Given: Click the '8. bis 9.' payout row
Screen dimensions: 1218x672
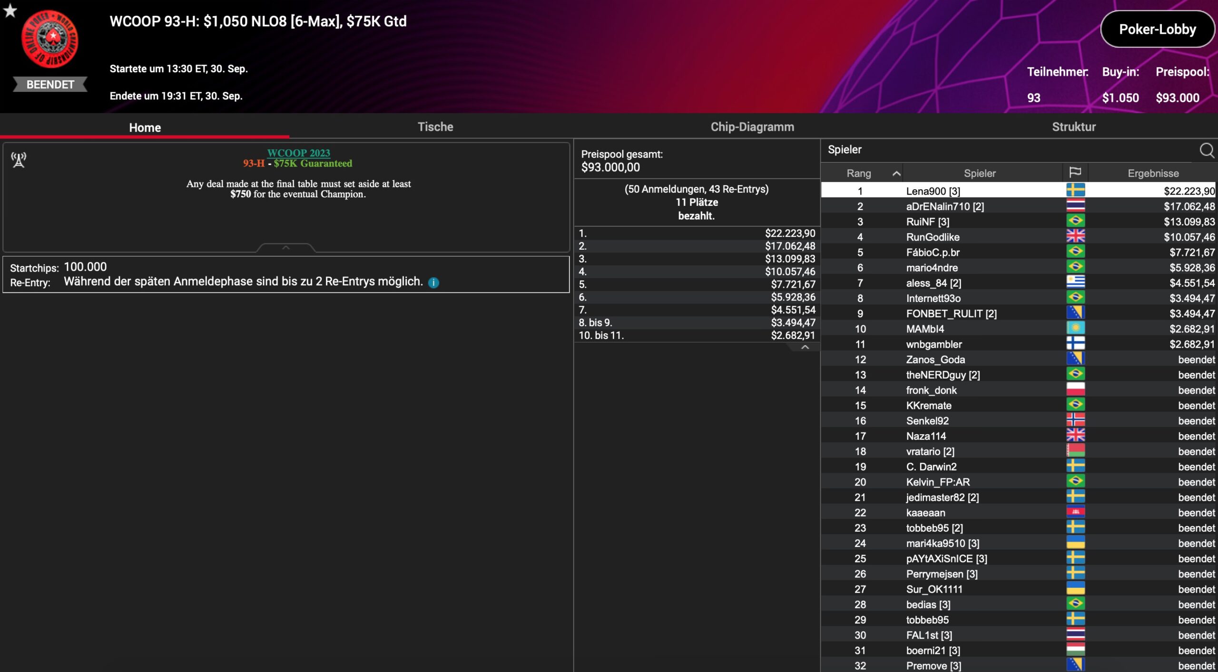Looking at the screenshot, I should 697,322.
